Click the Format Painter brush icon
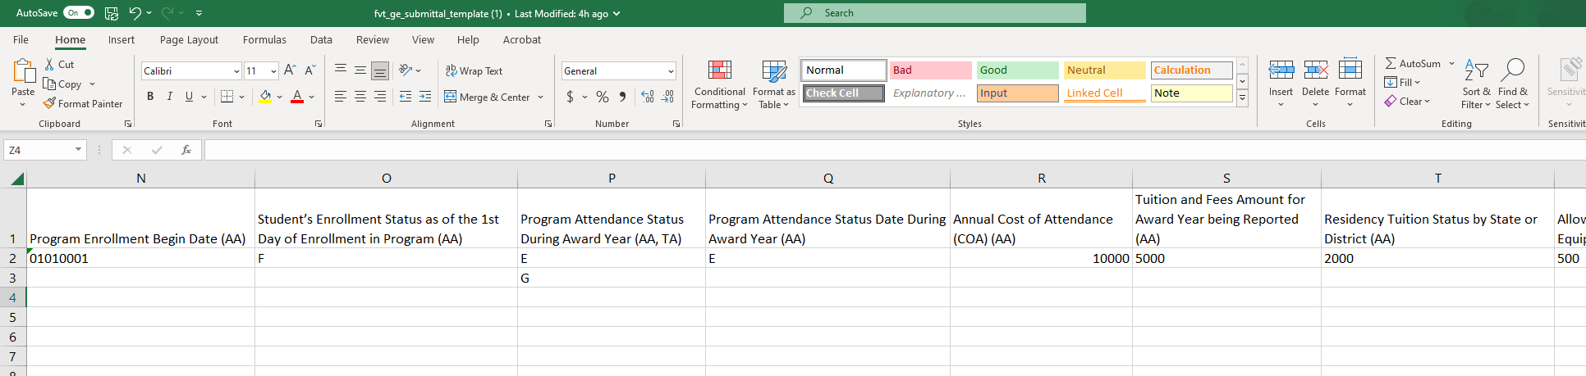Screen dimensions: 1586x376 coord(50,104)
